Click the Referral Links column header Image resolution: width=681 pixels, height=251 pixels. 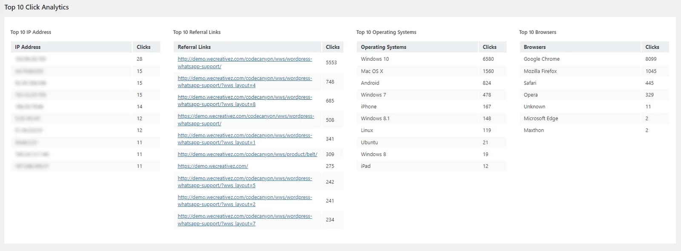coord(194,47)
